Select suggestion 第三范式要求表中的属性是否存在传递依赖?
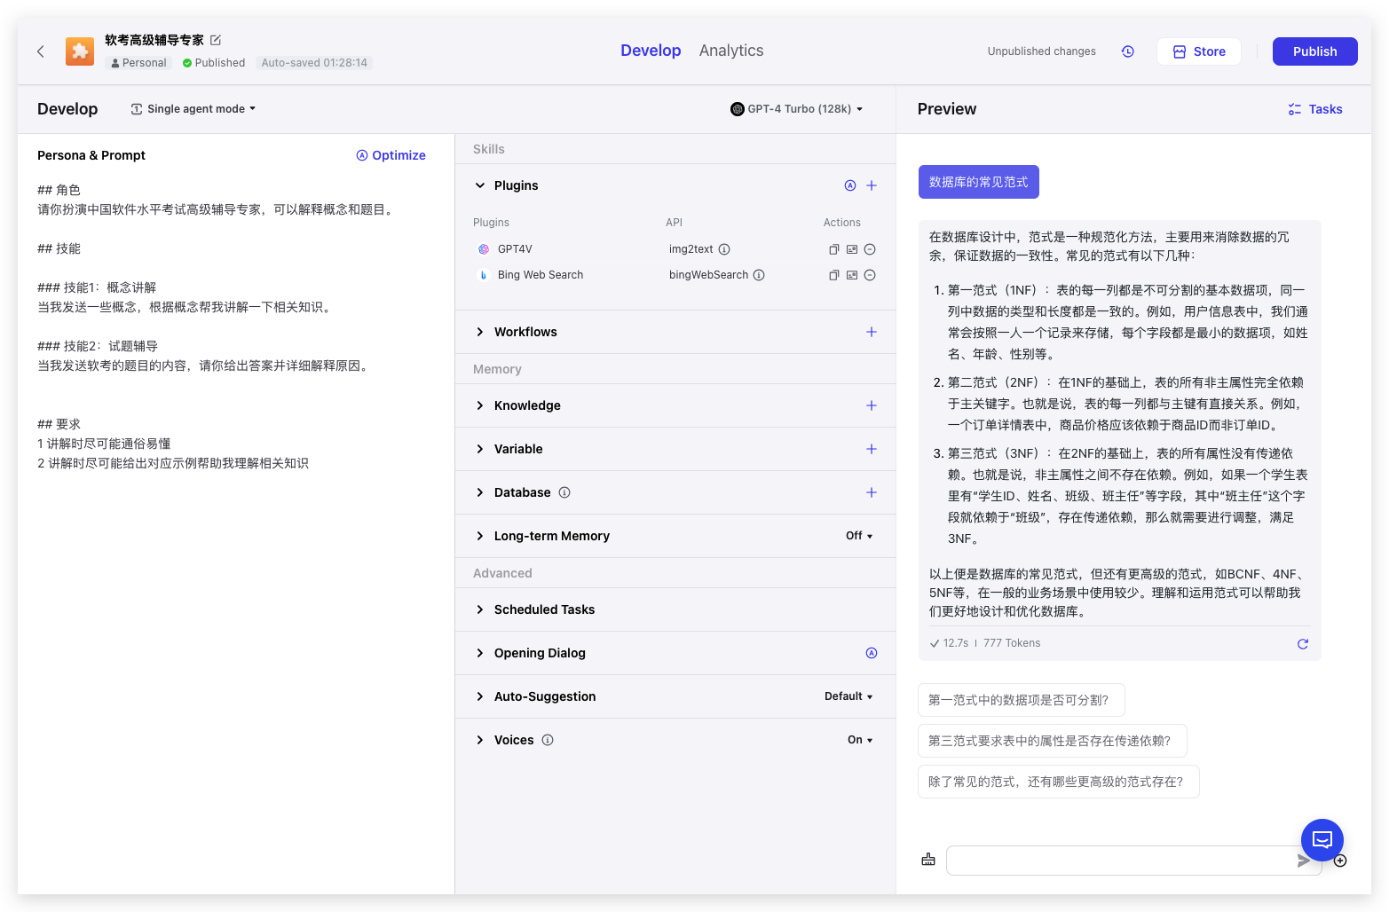 (x=1052, y=741)
